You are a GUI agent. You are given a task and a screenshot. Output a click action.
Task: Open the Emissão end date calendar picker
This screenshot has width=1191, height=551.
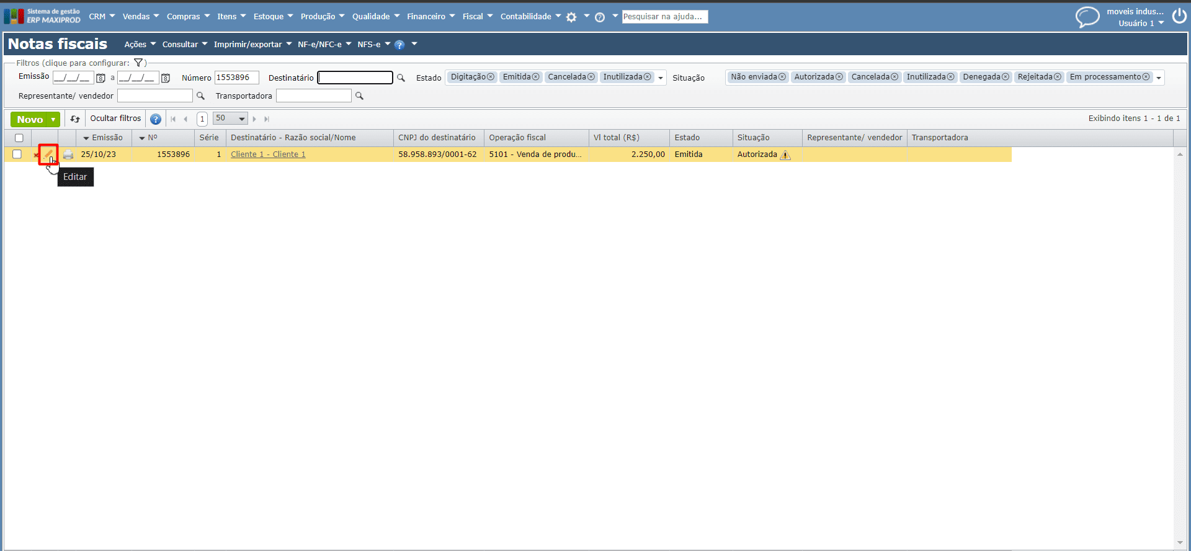166,78
